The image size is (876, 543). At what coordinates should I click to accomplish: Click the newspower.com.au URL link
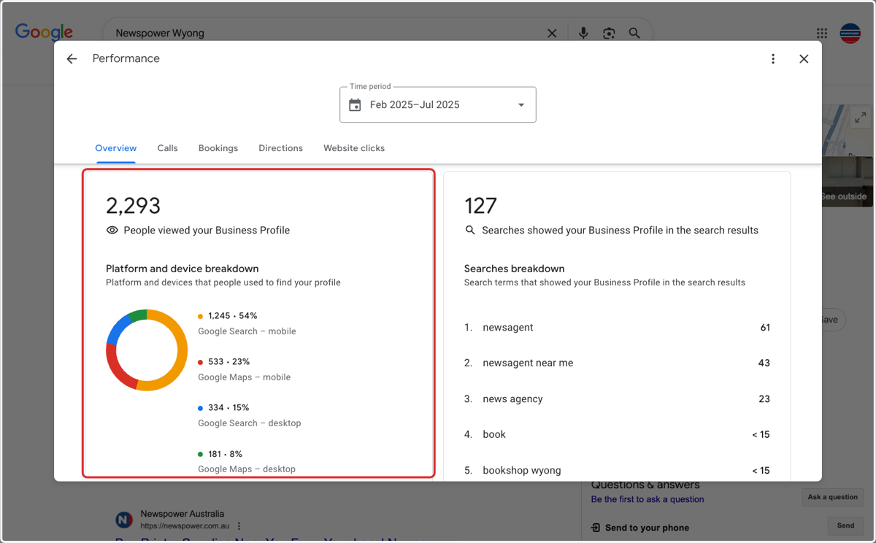[x=185, y=525]
